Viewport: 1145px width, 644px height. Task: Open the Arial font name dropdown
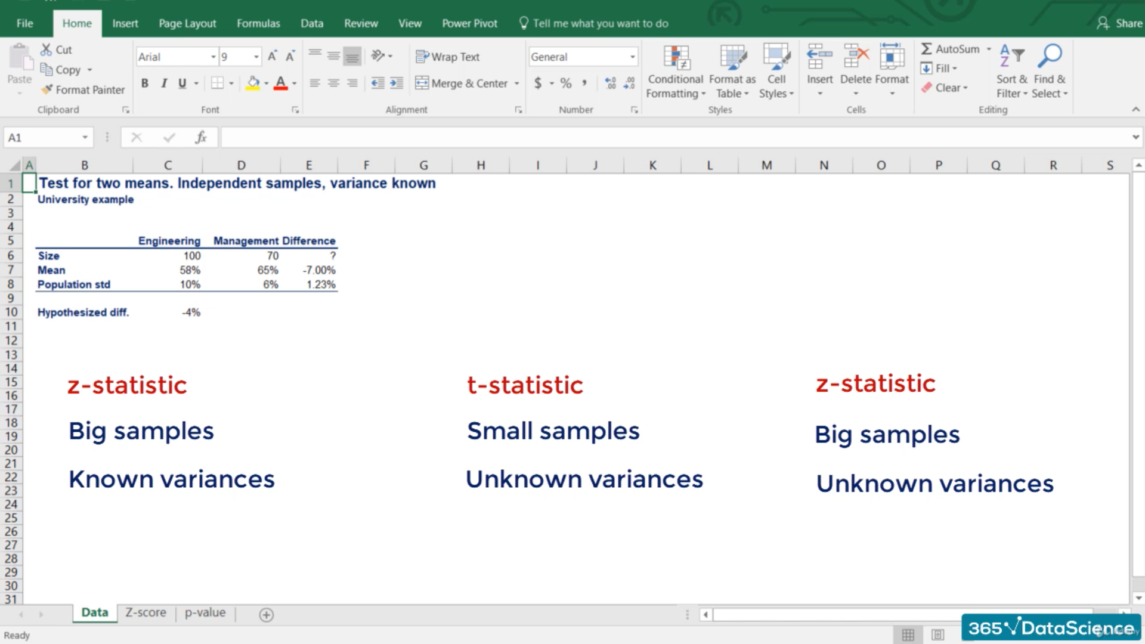click(213, 57)
